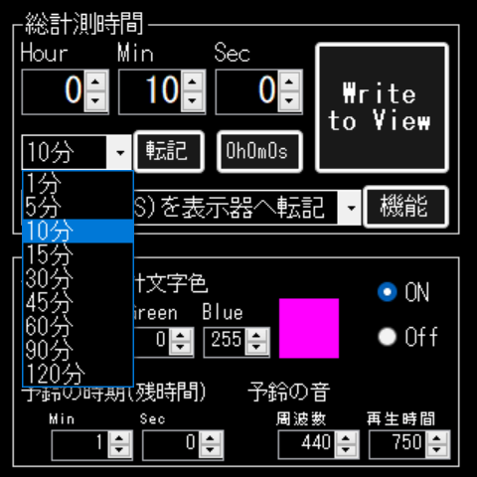Increase the total Sec spinner up arrow
This screenshot has width=477, height=477.
coord(289,81)
